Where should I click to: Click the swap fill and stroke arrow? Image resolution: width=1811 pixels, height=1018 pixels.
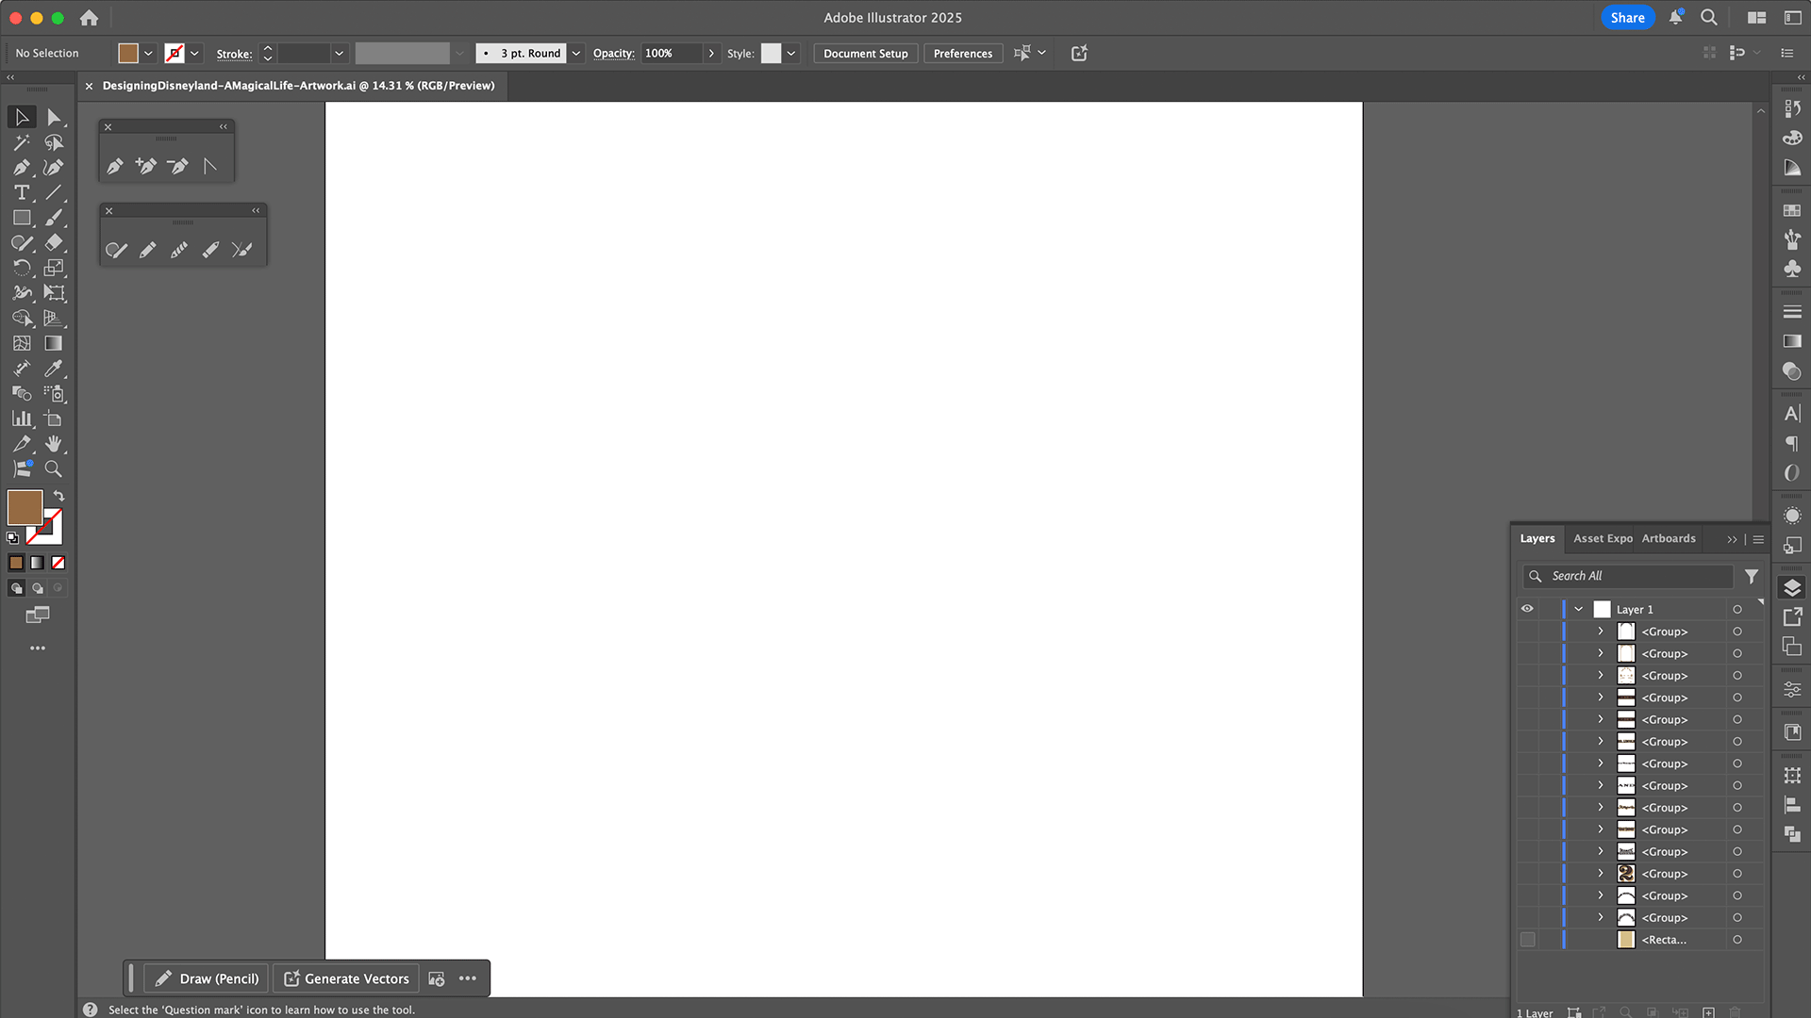click(58, 496)
